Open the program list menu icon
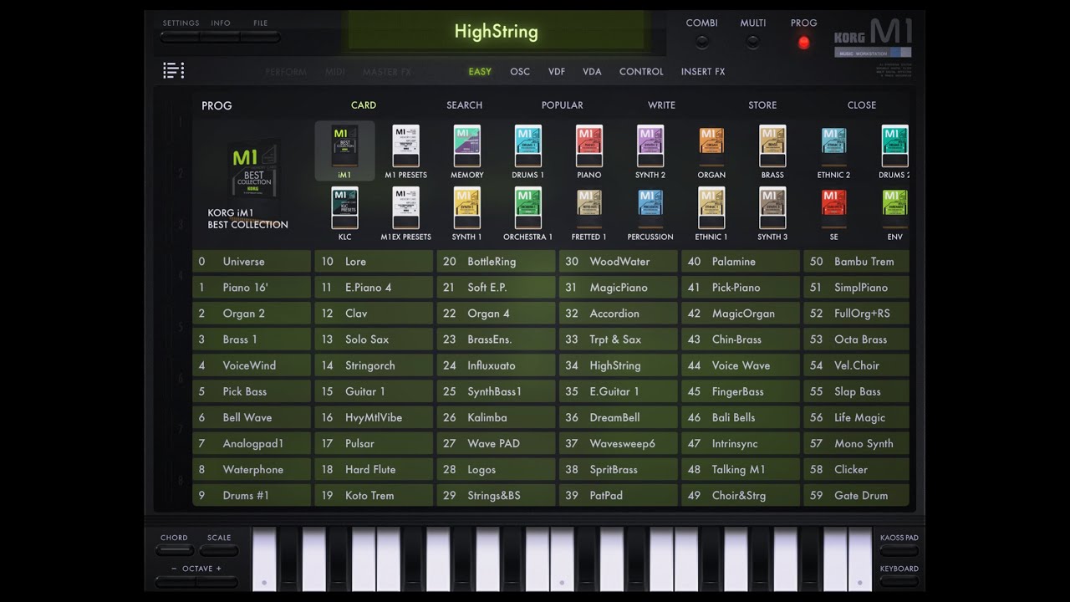 pos(173,71)
